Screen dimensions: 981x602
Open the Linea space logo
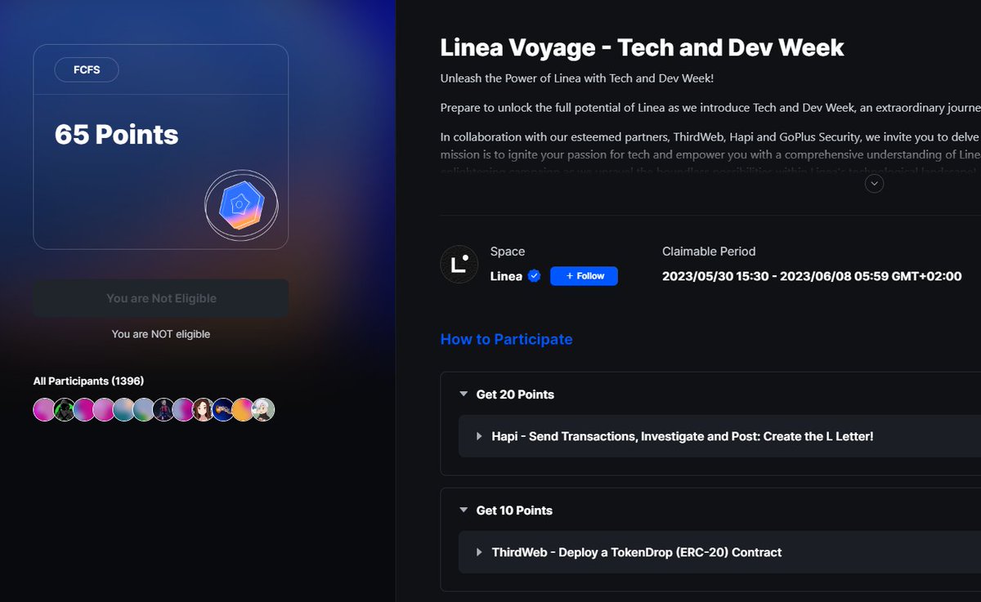coord(459,264)
